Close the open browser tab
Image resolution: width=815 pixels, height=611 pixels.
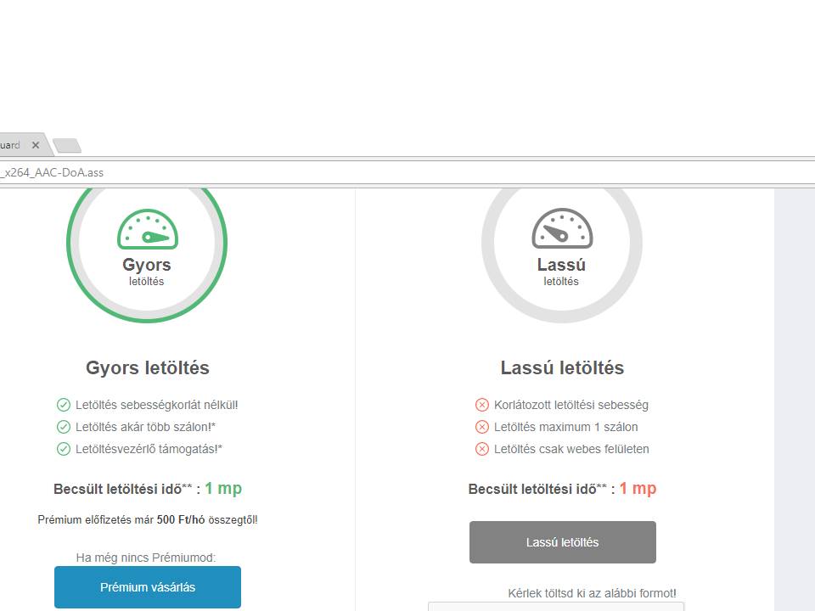36,145
